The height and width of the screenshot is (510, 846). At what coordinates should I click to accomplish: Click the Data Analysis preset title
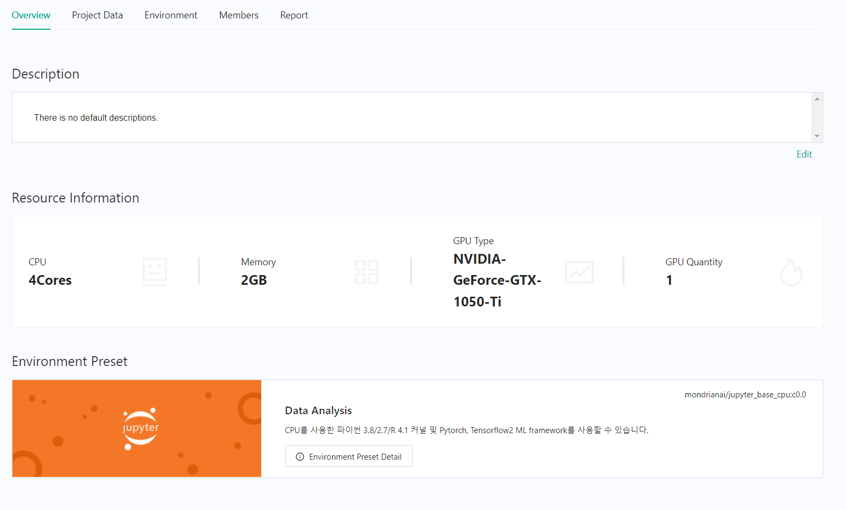[318, 410]
